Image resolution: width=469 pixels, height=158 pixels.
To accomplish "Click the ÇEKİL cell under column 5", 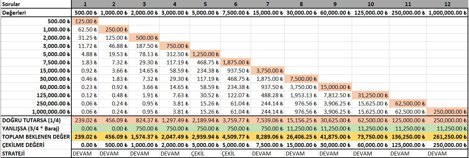I will (206, 153).
